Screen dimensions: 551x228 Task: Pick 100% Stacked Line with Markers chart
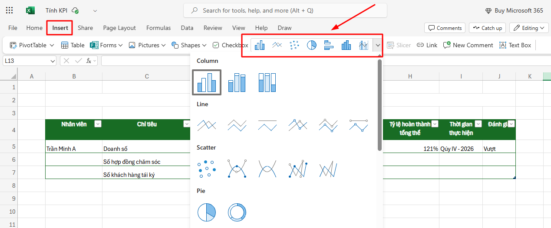coord(359,126)
